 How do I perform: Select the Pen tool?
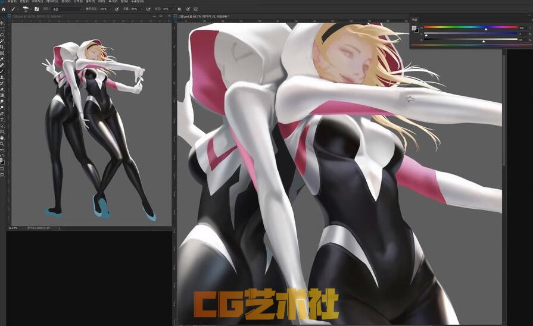pyautogui.click(x=2, y=114)
